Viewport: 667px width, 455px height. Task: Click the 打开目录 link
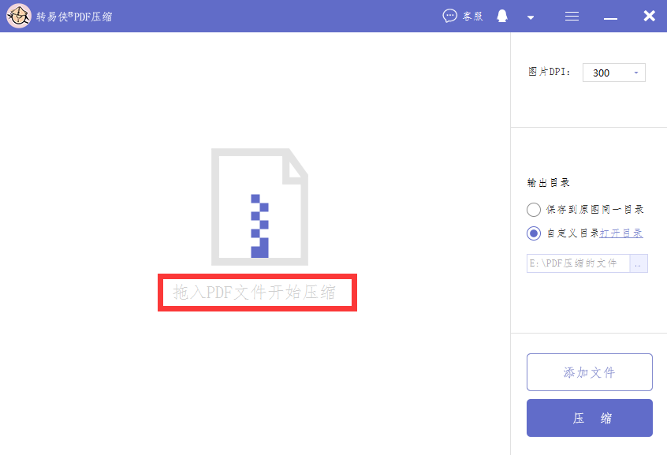click(x=621, y=233)
